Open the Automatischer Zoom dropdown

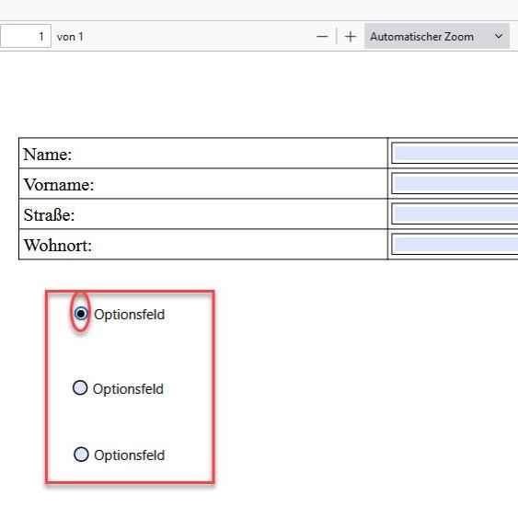point(437,36)
